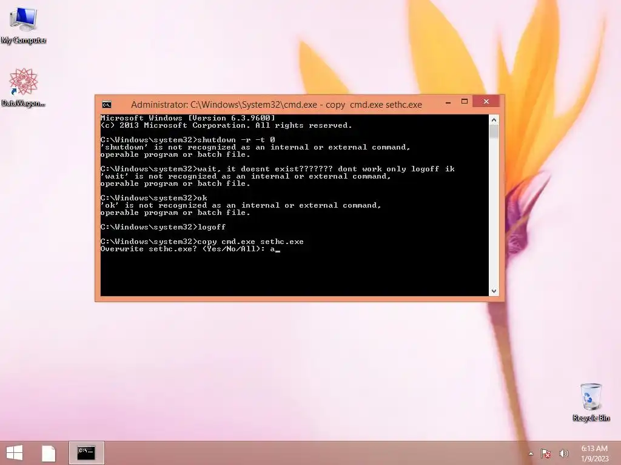This screenshot has height=465, width=621.
Task: Click the 'Overwrite sethc.exe?' prompt line
Action: pos(190,249)
